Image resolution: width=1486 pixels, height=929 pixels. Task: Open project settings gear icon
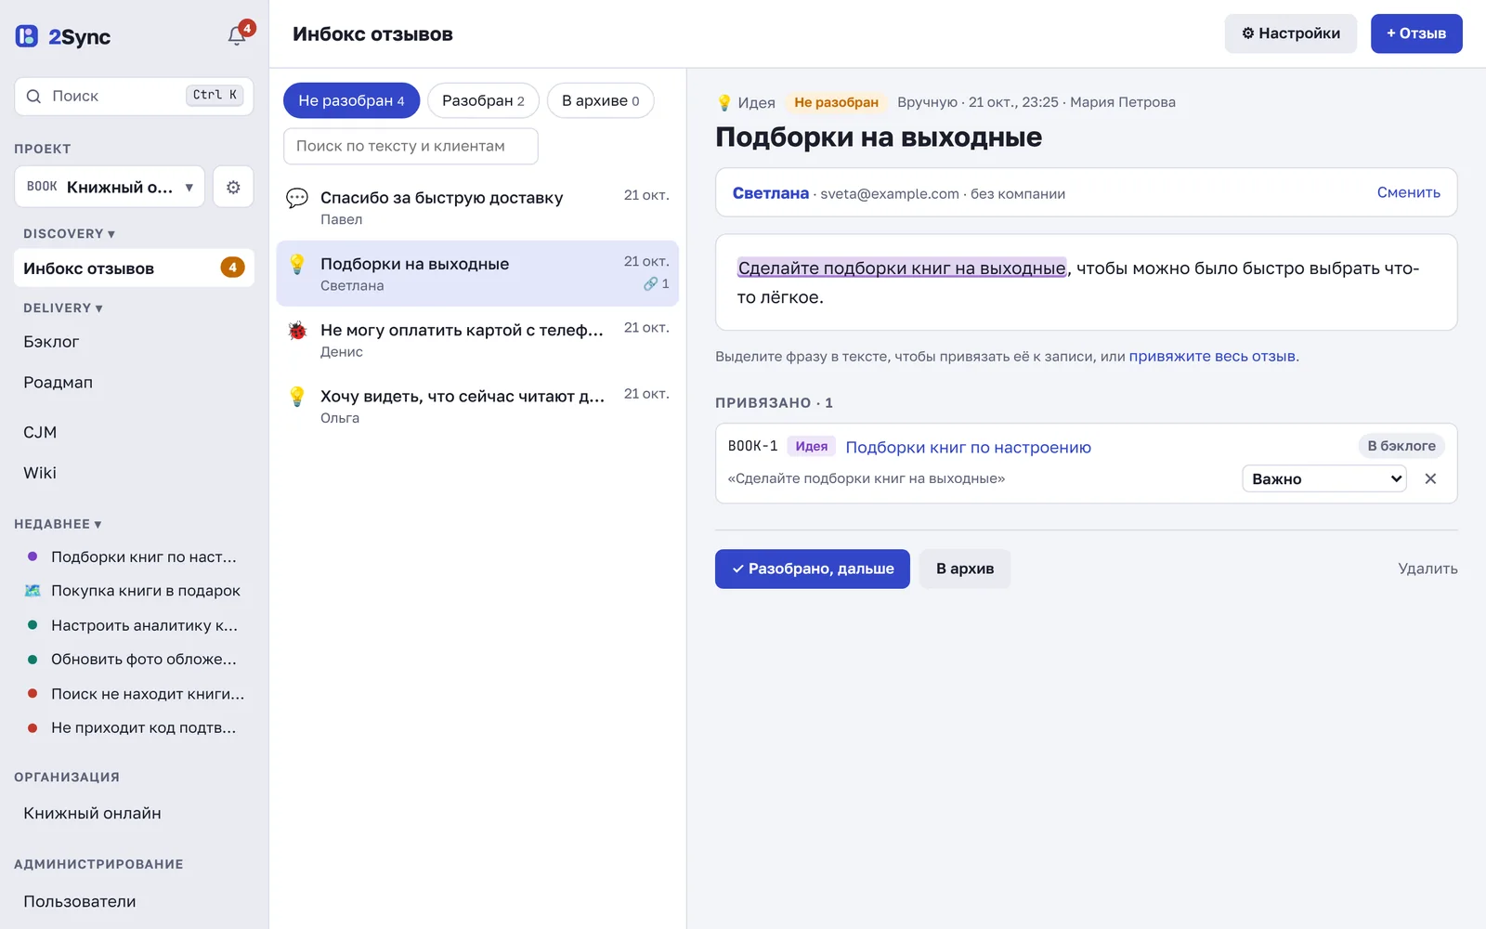coord(233,187)
